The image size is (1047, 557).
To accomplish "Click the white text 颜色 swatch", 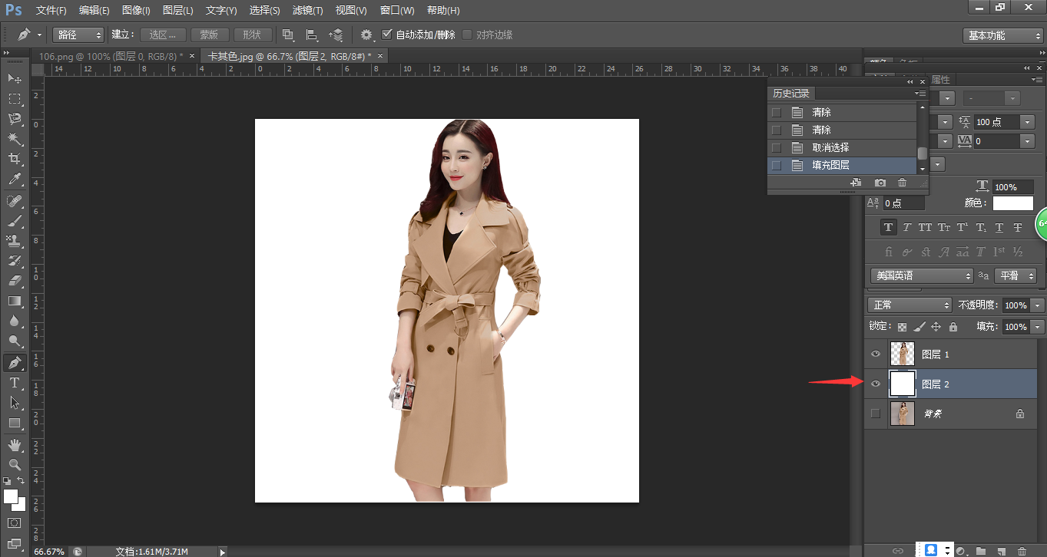I will tap(1012, 203).
